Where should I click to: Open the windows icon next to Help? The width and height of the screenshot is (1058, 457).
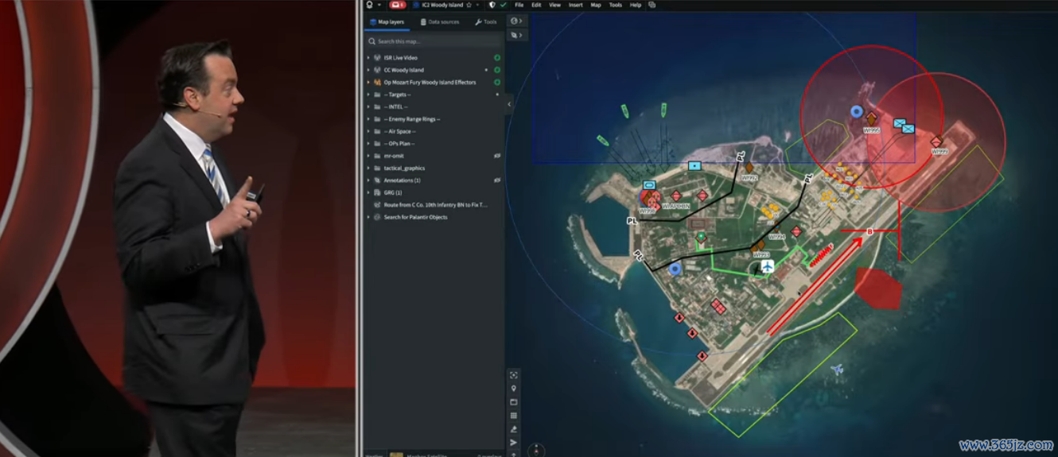(652, 5)
